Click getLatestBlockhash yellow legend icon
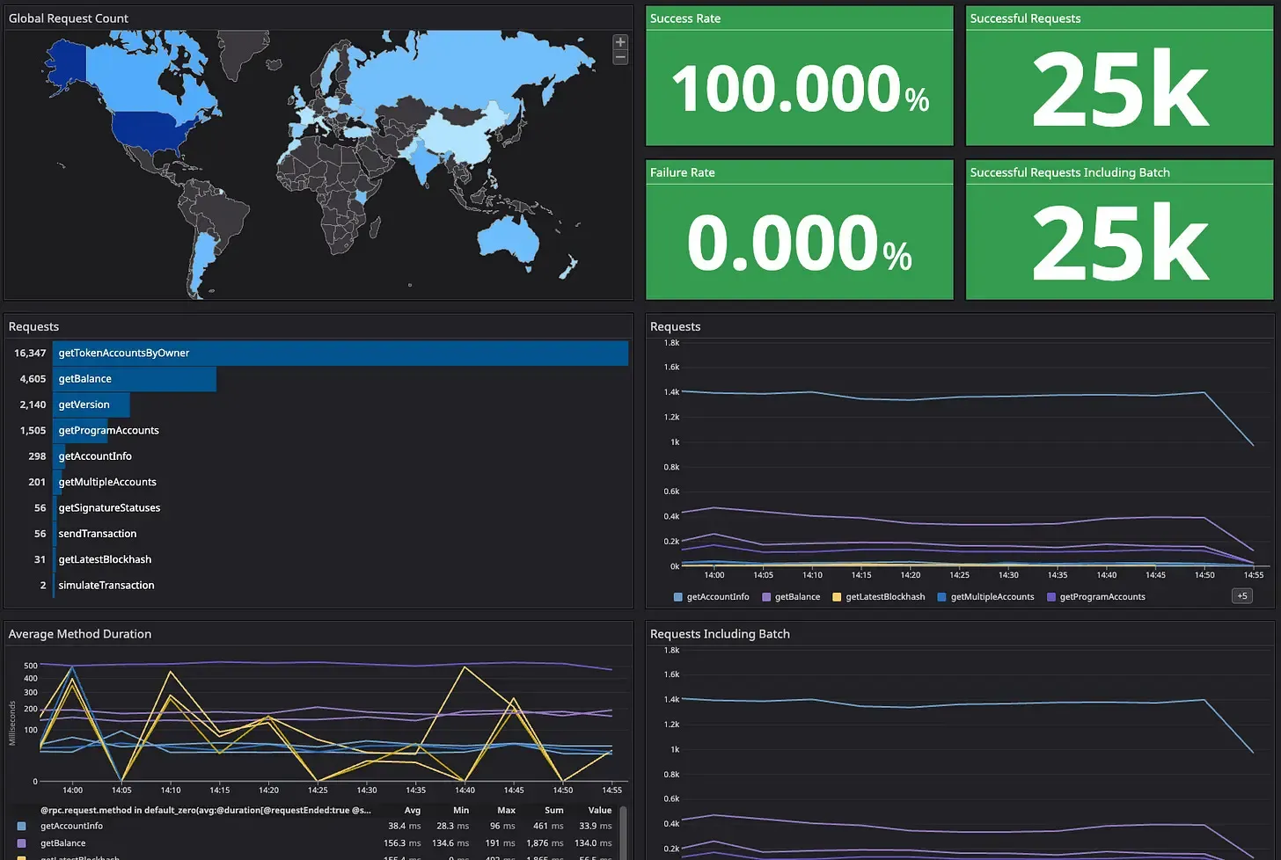This screenshot has width=1281, height=860. pyautogui.click(x=837, y=597)
